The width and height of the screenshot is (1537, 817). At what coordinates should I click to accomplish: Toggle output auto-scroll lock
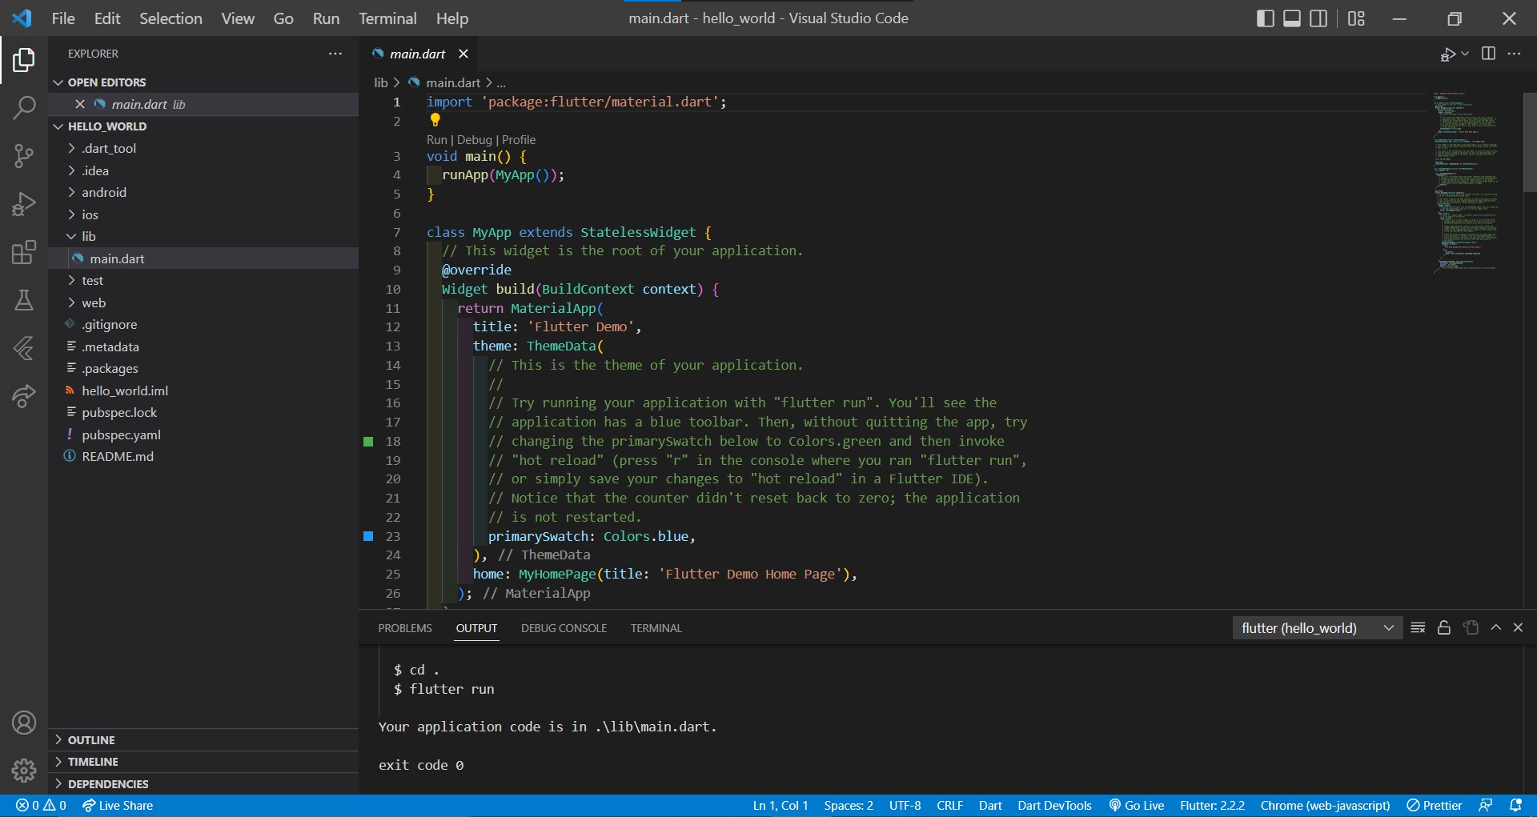(1444, 628)
